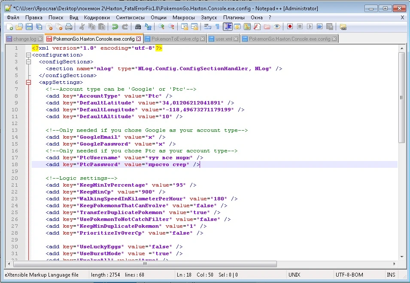Toggle show all characters pilcrow icon

[x=217, y=27]
